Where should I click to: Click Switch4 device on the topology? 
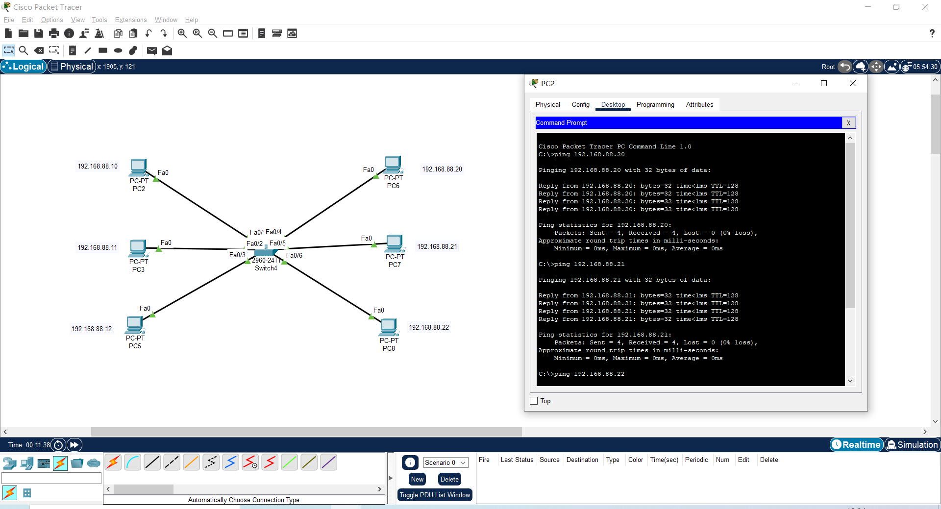click(x=266, y=253)
